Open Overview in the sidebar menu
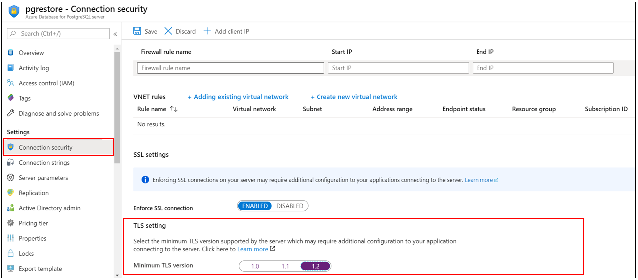Viewport: 638px width, 280px height. click(31, 53)
